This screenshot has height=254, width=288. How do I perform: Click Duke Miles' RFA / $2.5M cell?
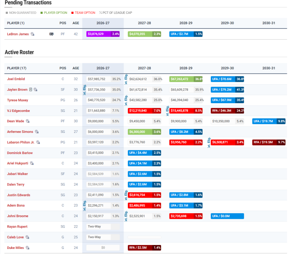click(144, 248)
